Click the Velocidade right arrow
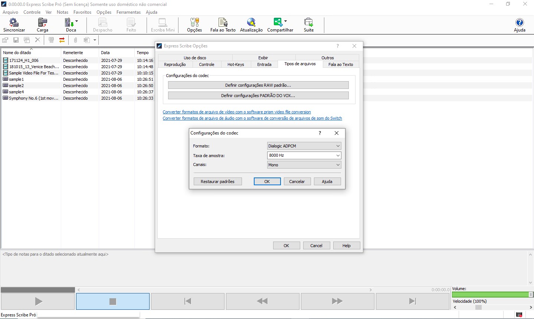The width and height of the screenshot is (534, 319). pos(531,308)
